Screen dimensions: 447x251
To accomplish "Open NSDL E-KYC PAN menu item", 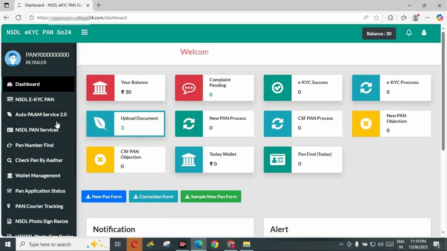I will pos(38,99).
